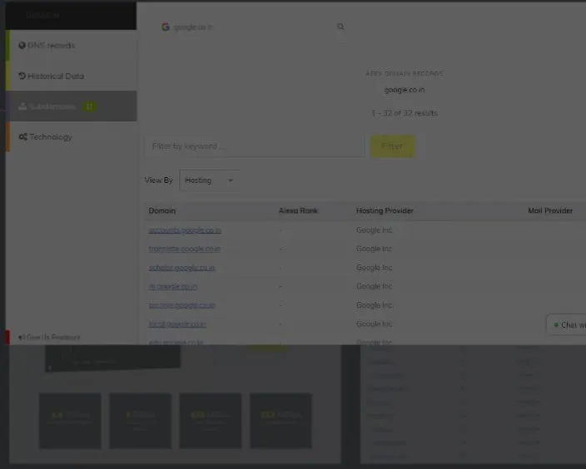Click the history icon beside Historical Data
The height and width of the screenshot is (469, 586).
(22, 76)
